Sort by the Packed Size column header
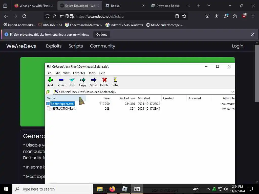259x194 pixels. tap(123, 98)
